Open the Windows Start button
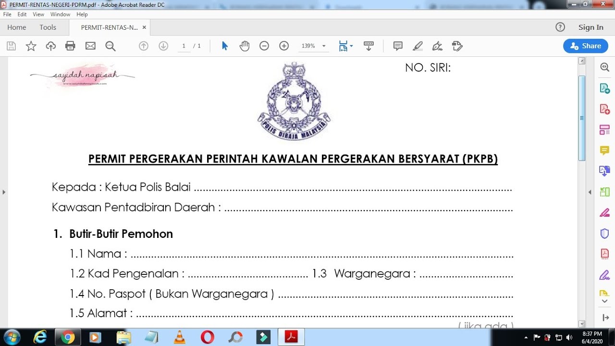Viewport: 615px width, 346px height. [x=11, y=337]
